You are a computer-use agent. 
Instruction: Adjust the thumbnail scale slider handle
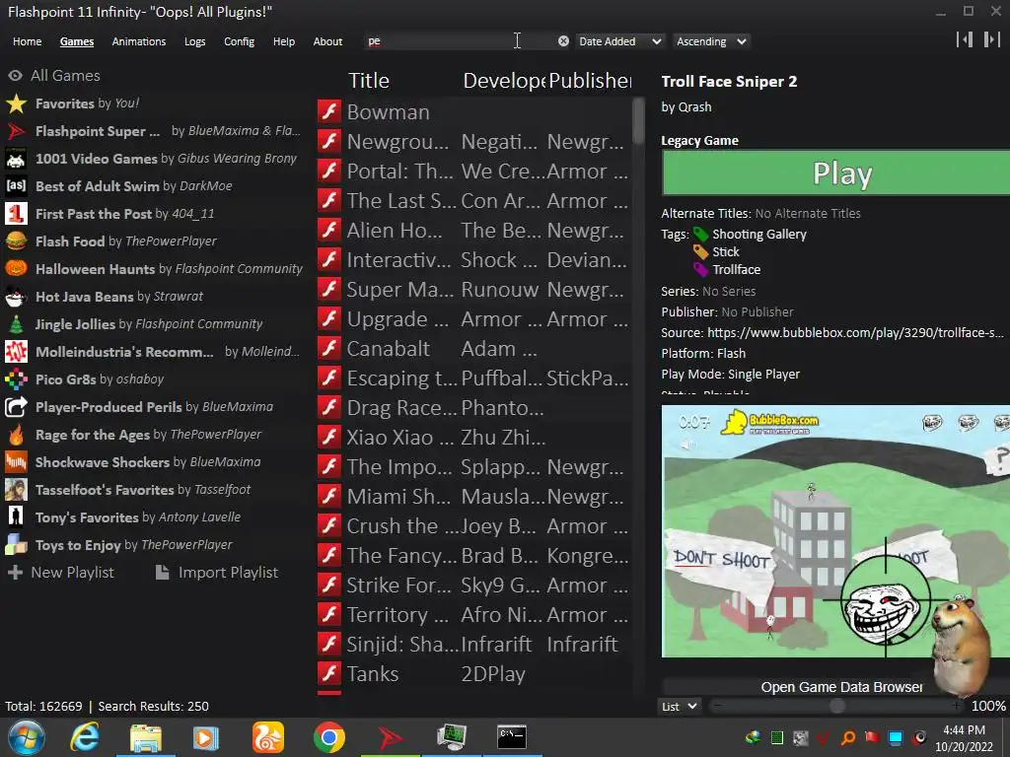[x=836, y=706]
